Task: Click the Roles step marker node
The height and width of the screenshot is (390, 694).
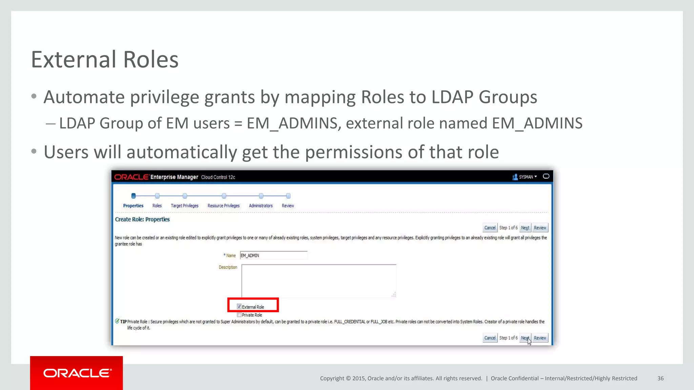Action: tap(157, 196)
